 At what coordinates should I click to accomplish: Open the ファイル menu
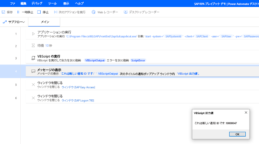[13, 3]
